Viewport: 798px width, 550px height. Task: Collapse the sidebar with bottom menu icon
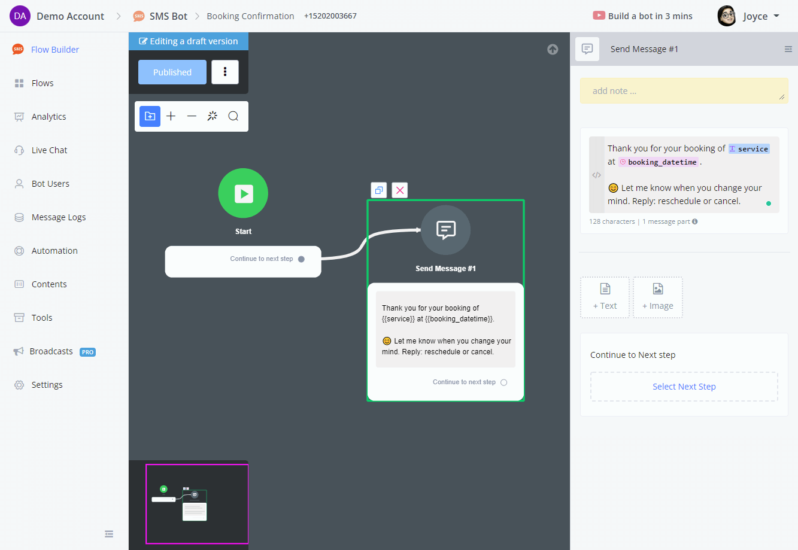[109, 534]
